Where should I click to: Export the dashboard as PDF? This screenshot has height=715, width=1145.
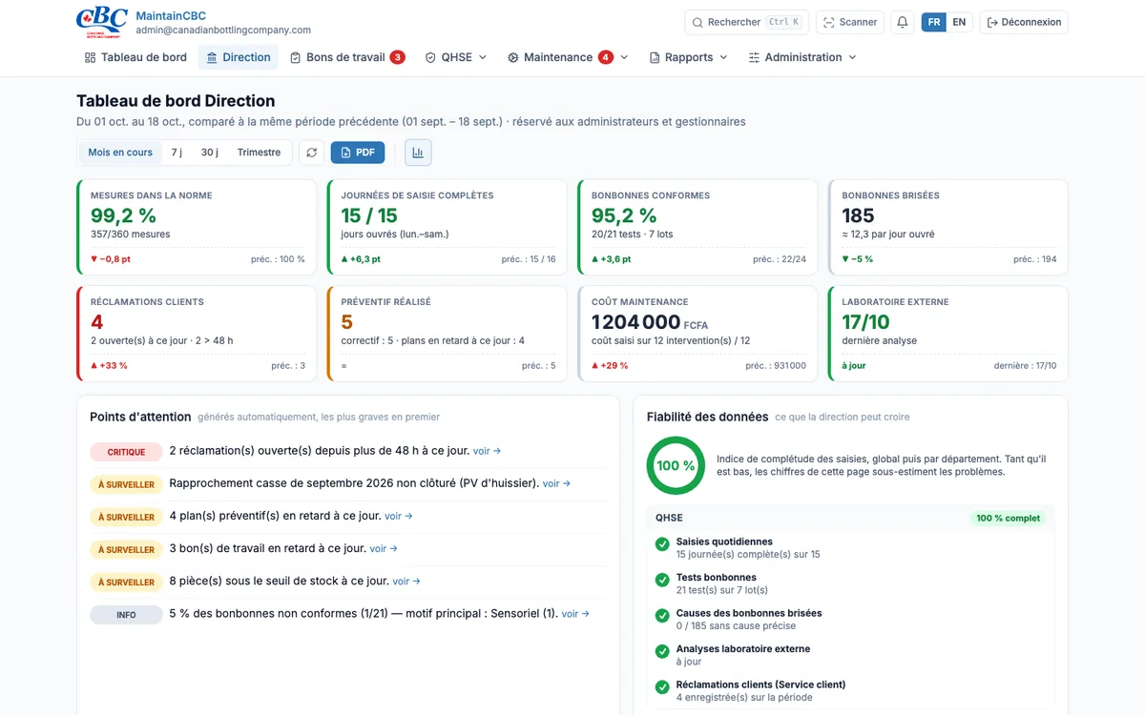point(358,153)
